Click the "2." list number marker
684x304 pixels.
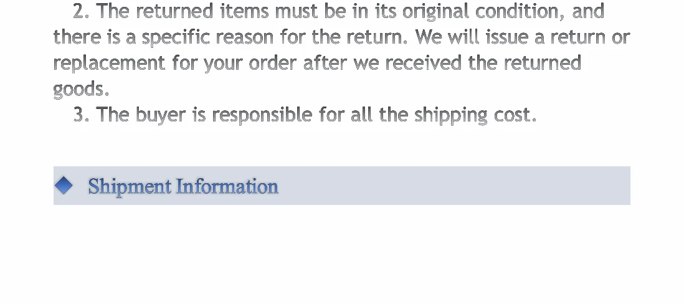(x=82, y=11)
